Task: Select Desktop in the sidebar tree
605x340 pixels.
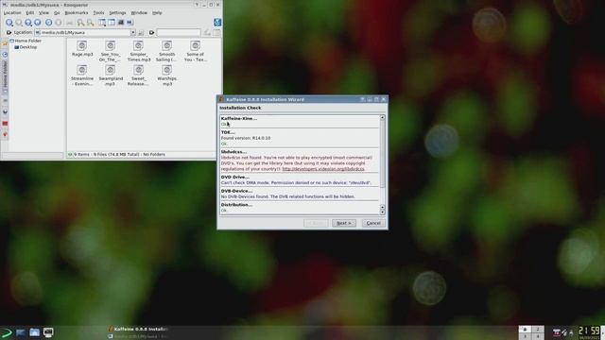Action: click(x=26, y=47)
